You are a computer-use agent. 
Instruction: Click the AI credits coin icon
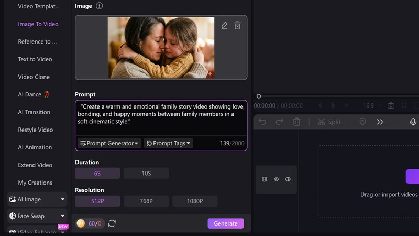pyautogui.click(x=81, y=223)
